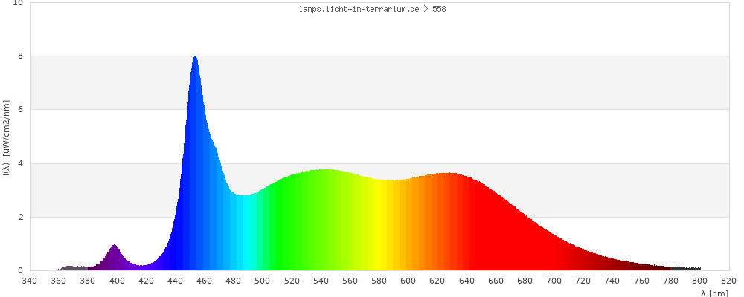
Task: Click the x-axis label λ [nm]
Action: (714, 293)
